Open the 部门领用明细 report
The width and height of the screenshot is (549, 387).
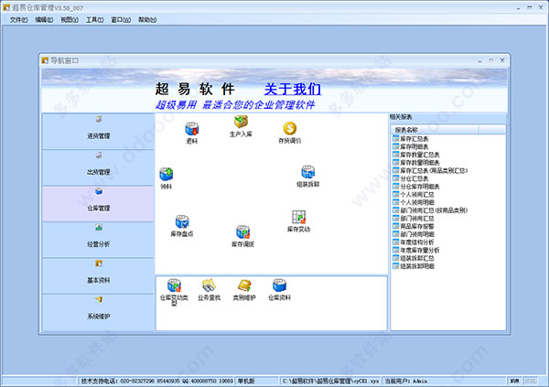(414, 234)
